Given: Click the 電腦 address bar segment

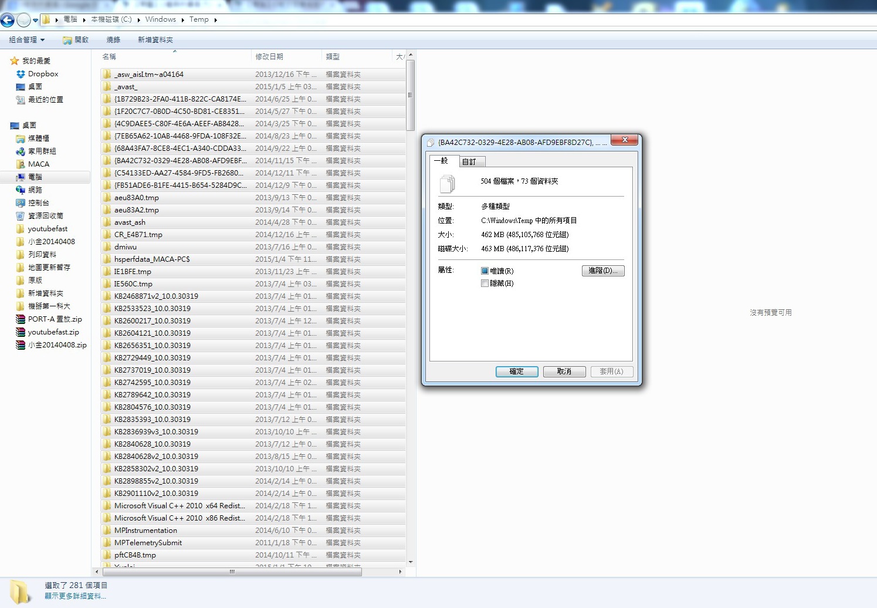Looking at the screenshot, I should [x=70, y=19].
